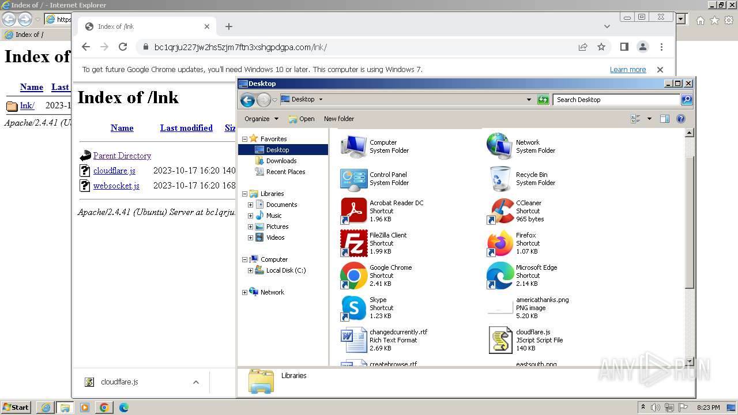Open the websocket.js link
Viewport: 738px width, 415px height.
click(x=116, y=186)
